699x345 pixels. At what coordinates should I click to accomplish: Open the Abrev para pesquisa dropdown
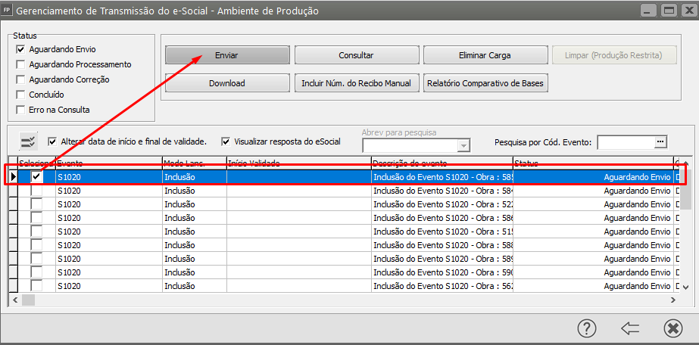463,145
